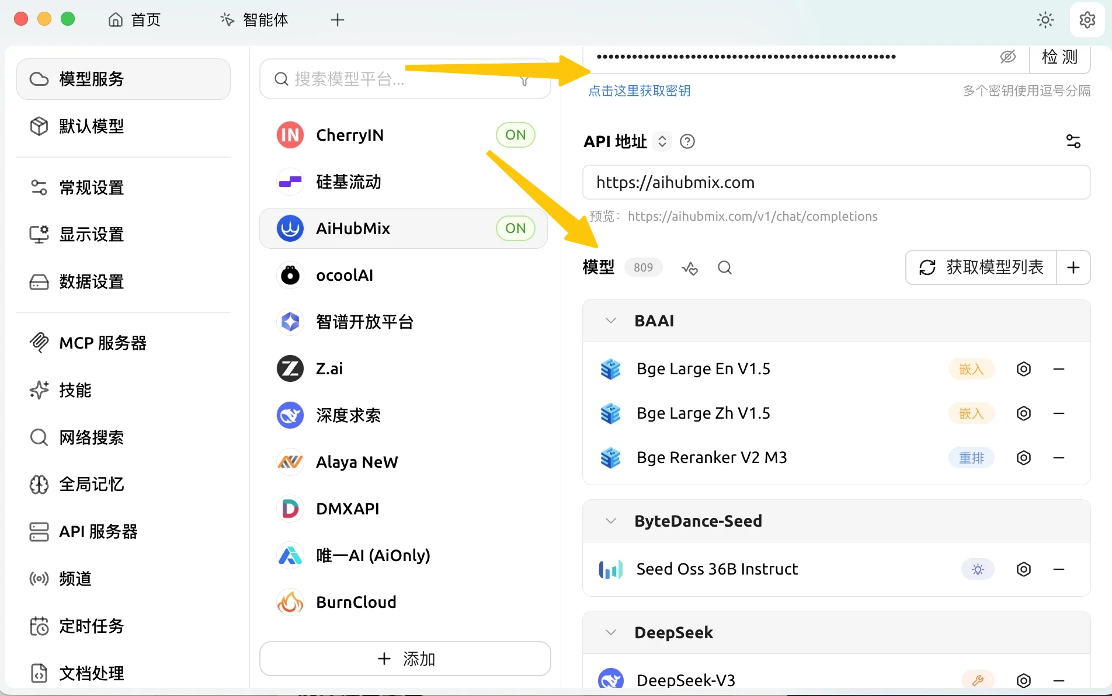The width and height of the screenshot is (1112, 696).
Task: Click 添加 to add a provider
Action: [405, 659]
